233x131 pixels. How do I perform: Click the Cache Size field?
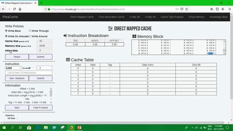click(x=44, y=41)
